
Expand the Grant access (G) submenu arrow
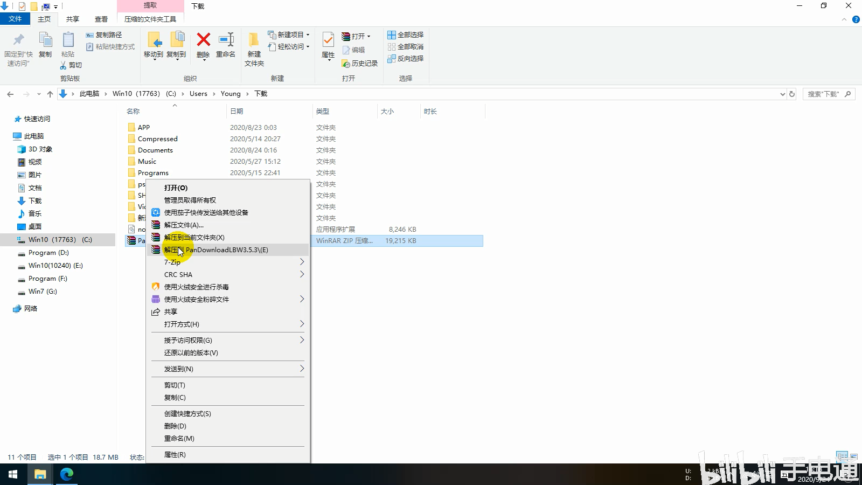(x=302, y=340)
